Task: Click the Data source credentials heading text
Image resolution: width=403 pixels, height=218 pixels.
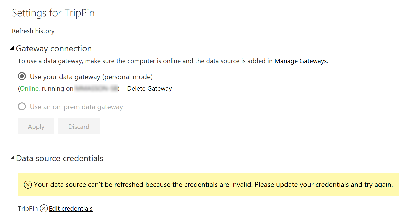Action: point(60,158)
